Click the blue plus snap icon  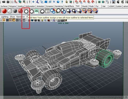(x=33, y=2)
